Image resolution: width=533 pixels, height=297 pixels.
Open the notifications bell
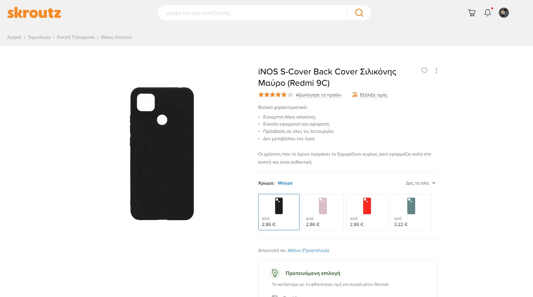coord(488,13)
